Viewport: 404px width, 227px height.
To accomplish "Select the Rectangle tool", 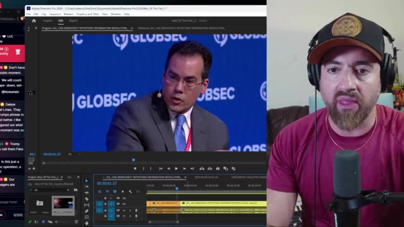I will click(86, 217).
